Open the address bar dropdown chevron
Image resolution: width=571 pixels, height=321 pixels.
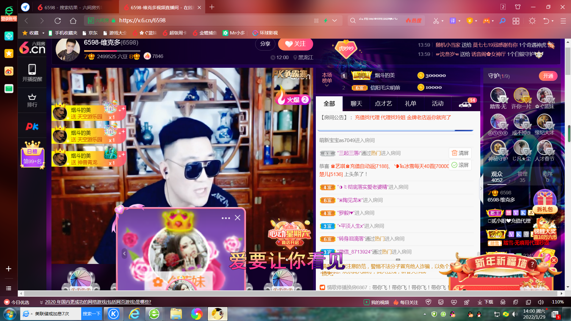coord(335,21)
